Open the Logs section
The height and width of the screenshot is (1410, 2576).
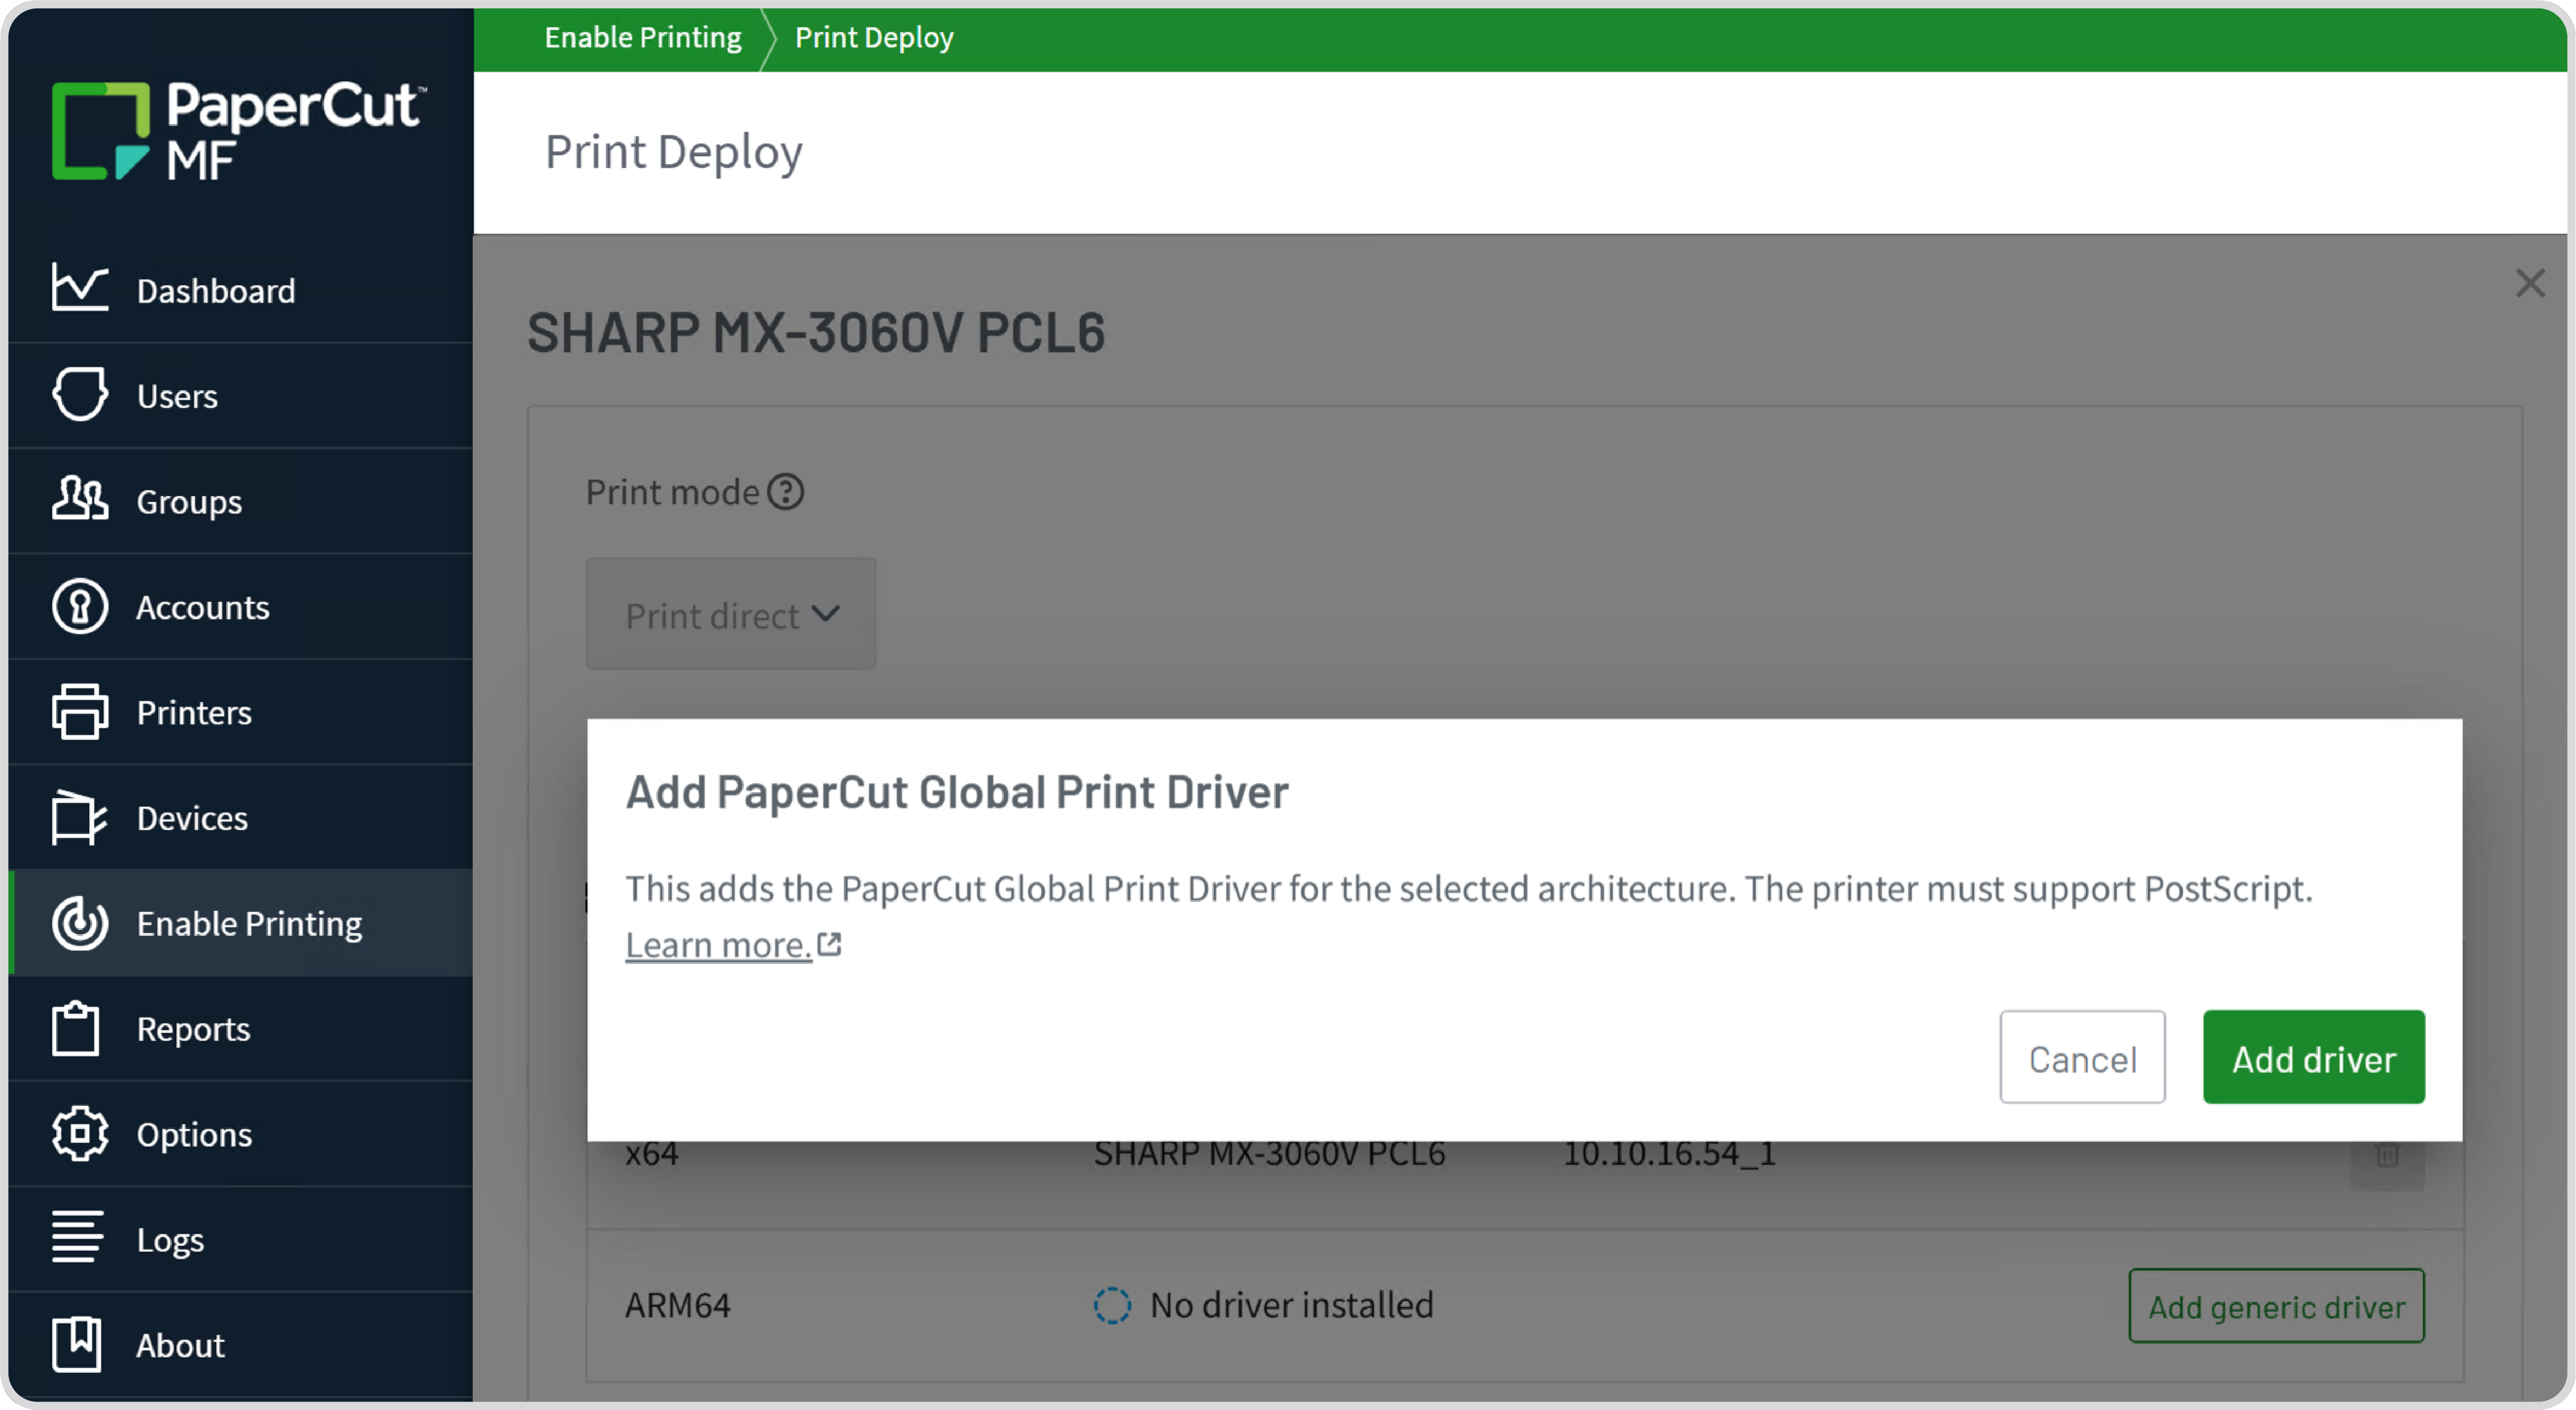tap(240, 1240)
